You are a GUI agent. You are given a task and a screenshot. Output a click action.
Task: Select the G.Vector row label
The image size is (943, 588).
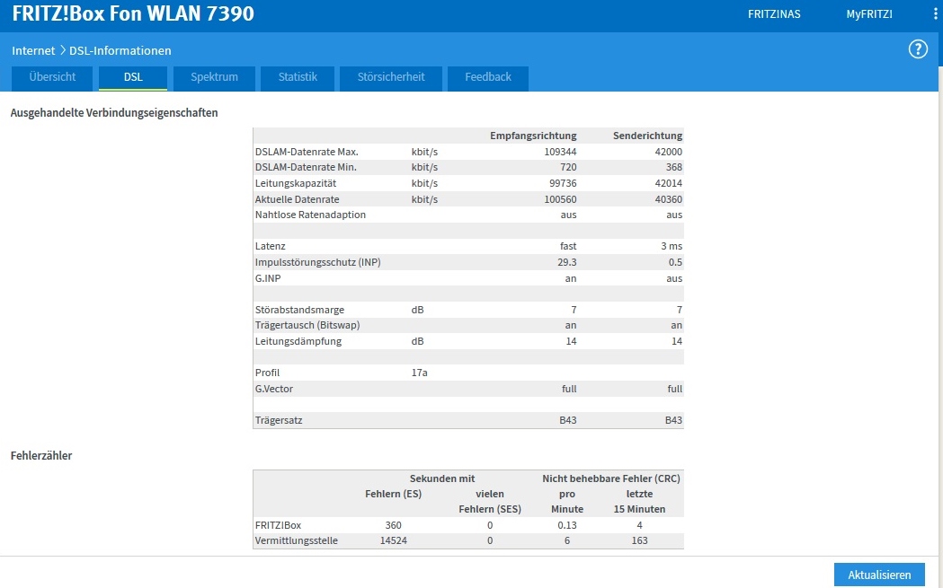click(273, 389)
